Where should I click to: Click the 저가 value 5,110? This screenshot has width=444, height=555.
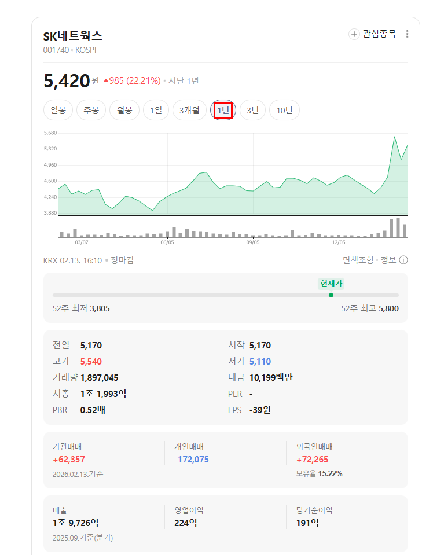coord(260,361)
